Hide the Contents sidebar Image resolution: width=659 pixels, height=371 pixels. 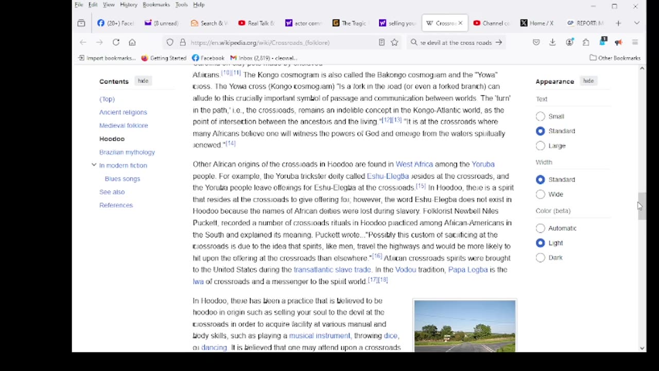coord(143,81)
